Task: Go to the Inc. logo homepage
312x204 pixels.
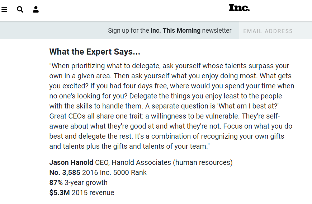Action: [239, 8]
